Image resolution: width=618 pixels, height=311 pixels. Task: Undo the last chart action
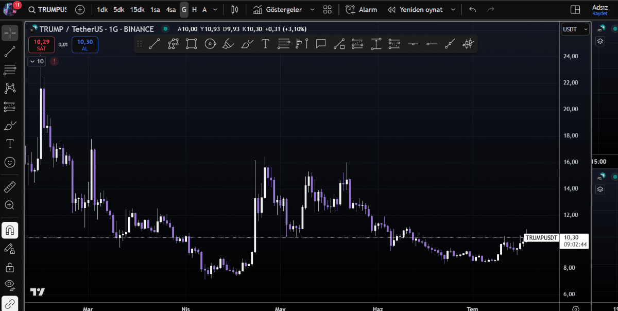click(x=473, y=9)
